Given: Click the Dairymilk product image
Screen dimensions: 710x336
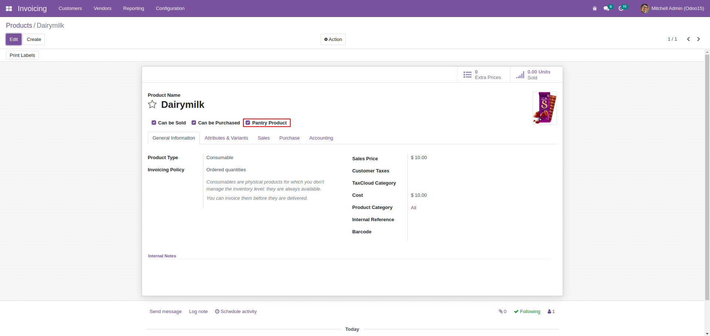Looking at the screenshot, I should 545,108.
